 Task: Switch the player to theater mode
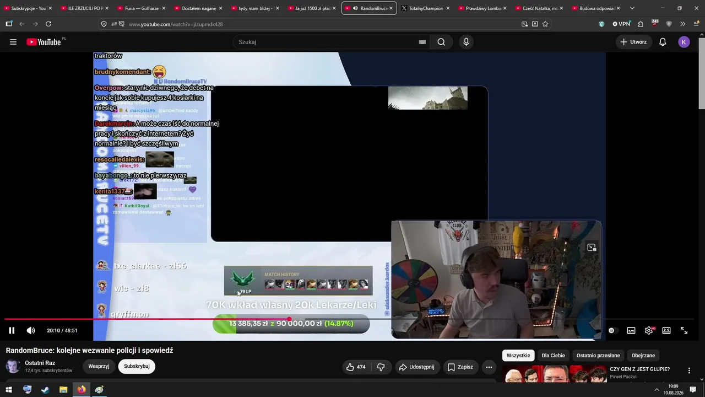tap(666, 330)
